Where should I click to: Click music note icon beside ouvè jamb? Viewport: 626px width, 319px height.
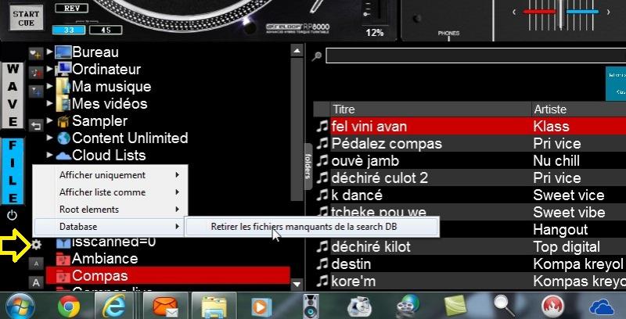[322, 161]
